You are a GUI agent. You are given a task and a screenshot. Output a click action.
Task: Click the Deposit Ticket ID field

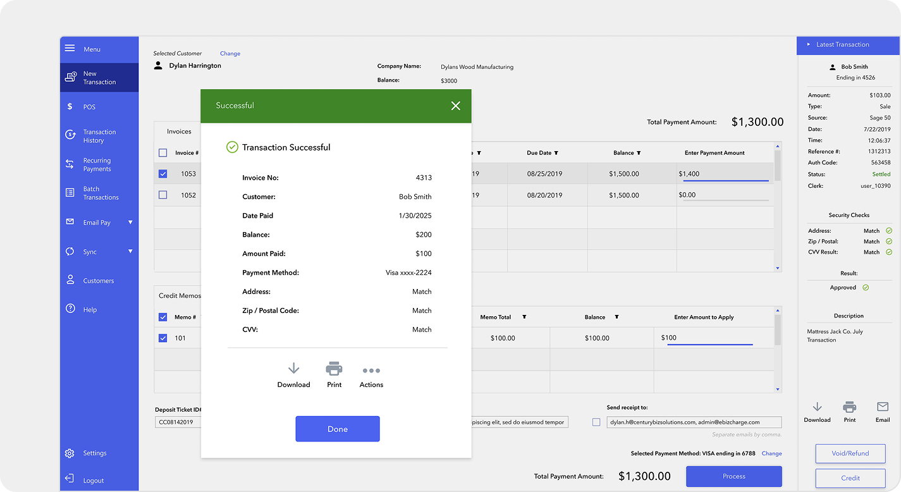coord(178,422)
